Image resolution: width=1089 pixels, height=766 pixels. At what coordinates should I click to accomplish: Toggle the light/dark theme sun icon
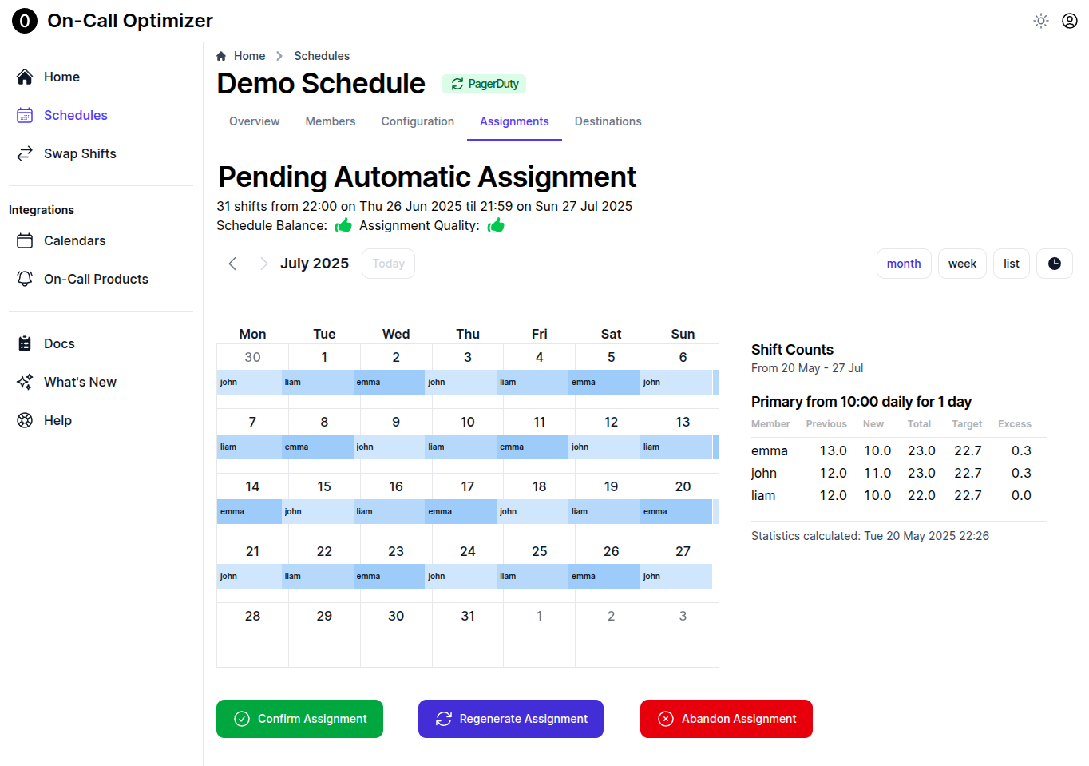[x=1041, y=21]
